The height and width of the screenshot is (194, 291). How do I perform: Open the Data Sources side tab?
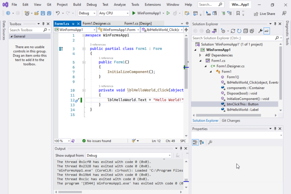4,30
